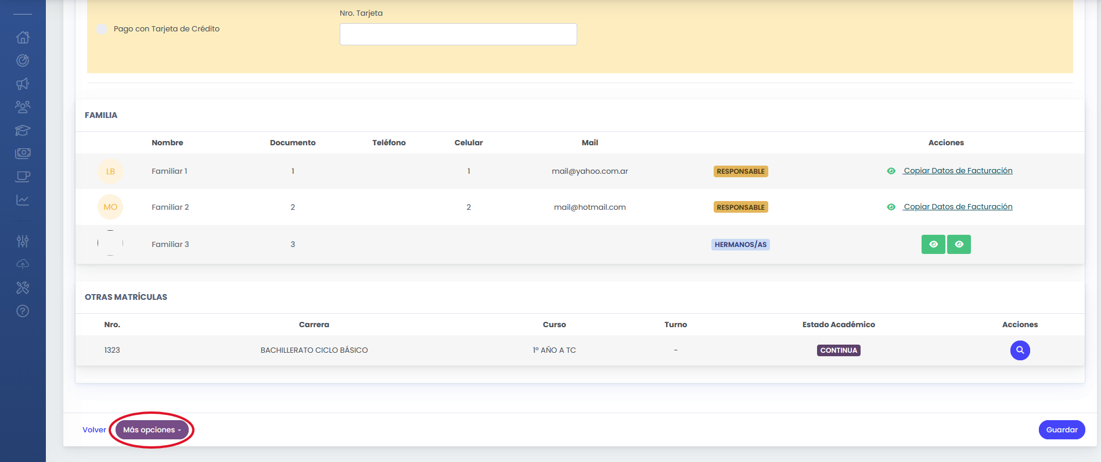Click the 1º AÑO A TC course cell
The height and width of the screenshot is (462, 1101).
point(555,350)
